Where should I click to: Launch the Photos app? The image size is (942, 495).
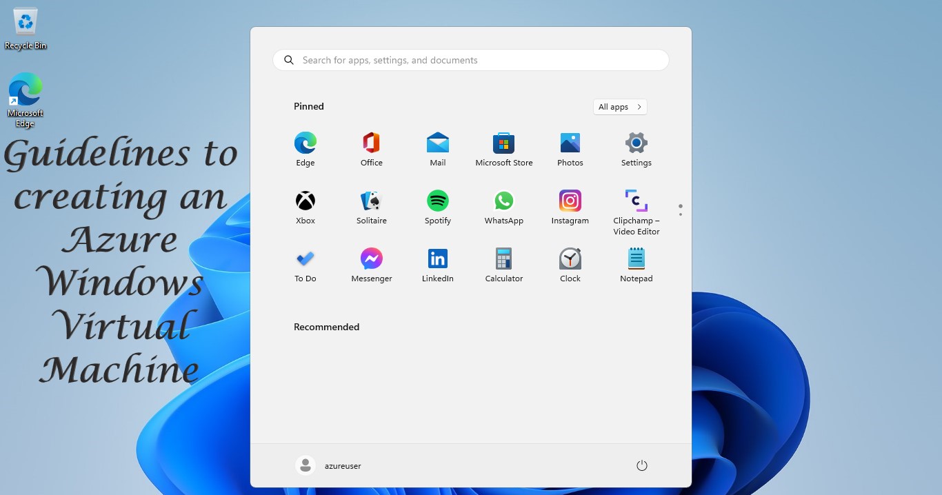pyautogui.click(x=570, y=149)
